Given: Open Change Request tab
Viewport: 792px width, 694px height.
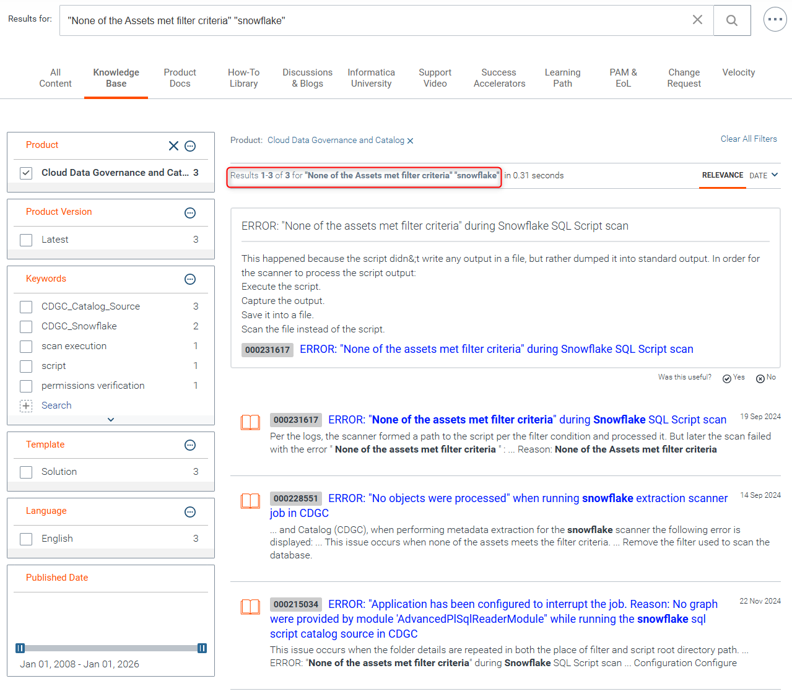Looking at the screenshot, I should (x=684, y=78).
